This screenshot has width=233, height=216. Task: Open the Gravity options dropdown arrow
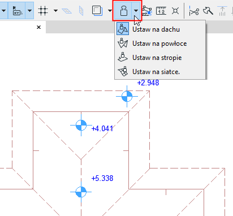[x=136, y=11]
